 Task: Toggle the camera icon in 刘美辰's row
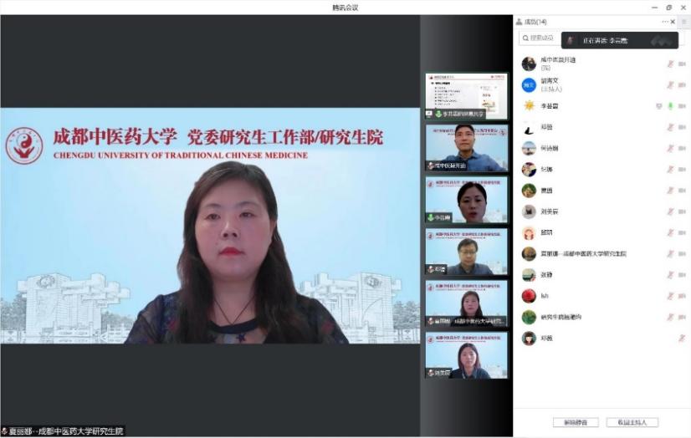coord(682,211)
